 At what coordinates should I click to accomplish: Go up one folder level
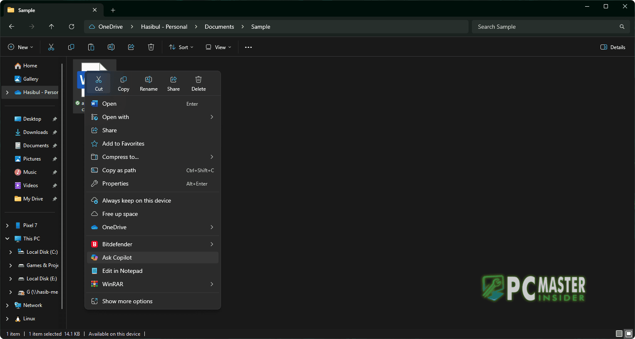click(52, 27)
